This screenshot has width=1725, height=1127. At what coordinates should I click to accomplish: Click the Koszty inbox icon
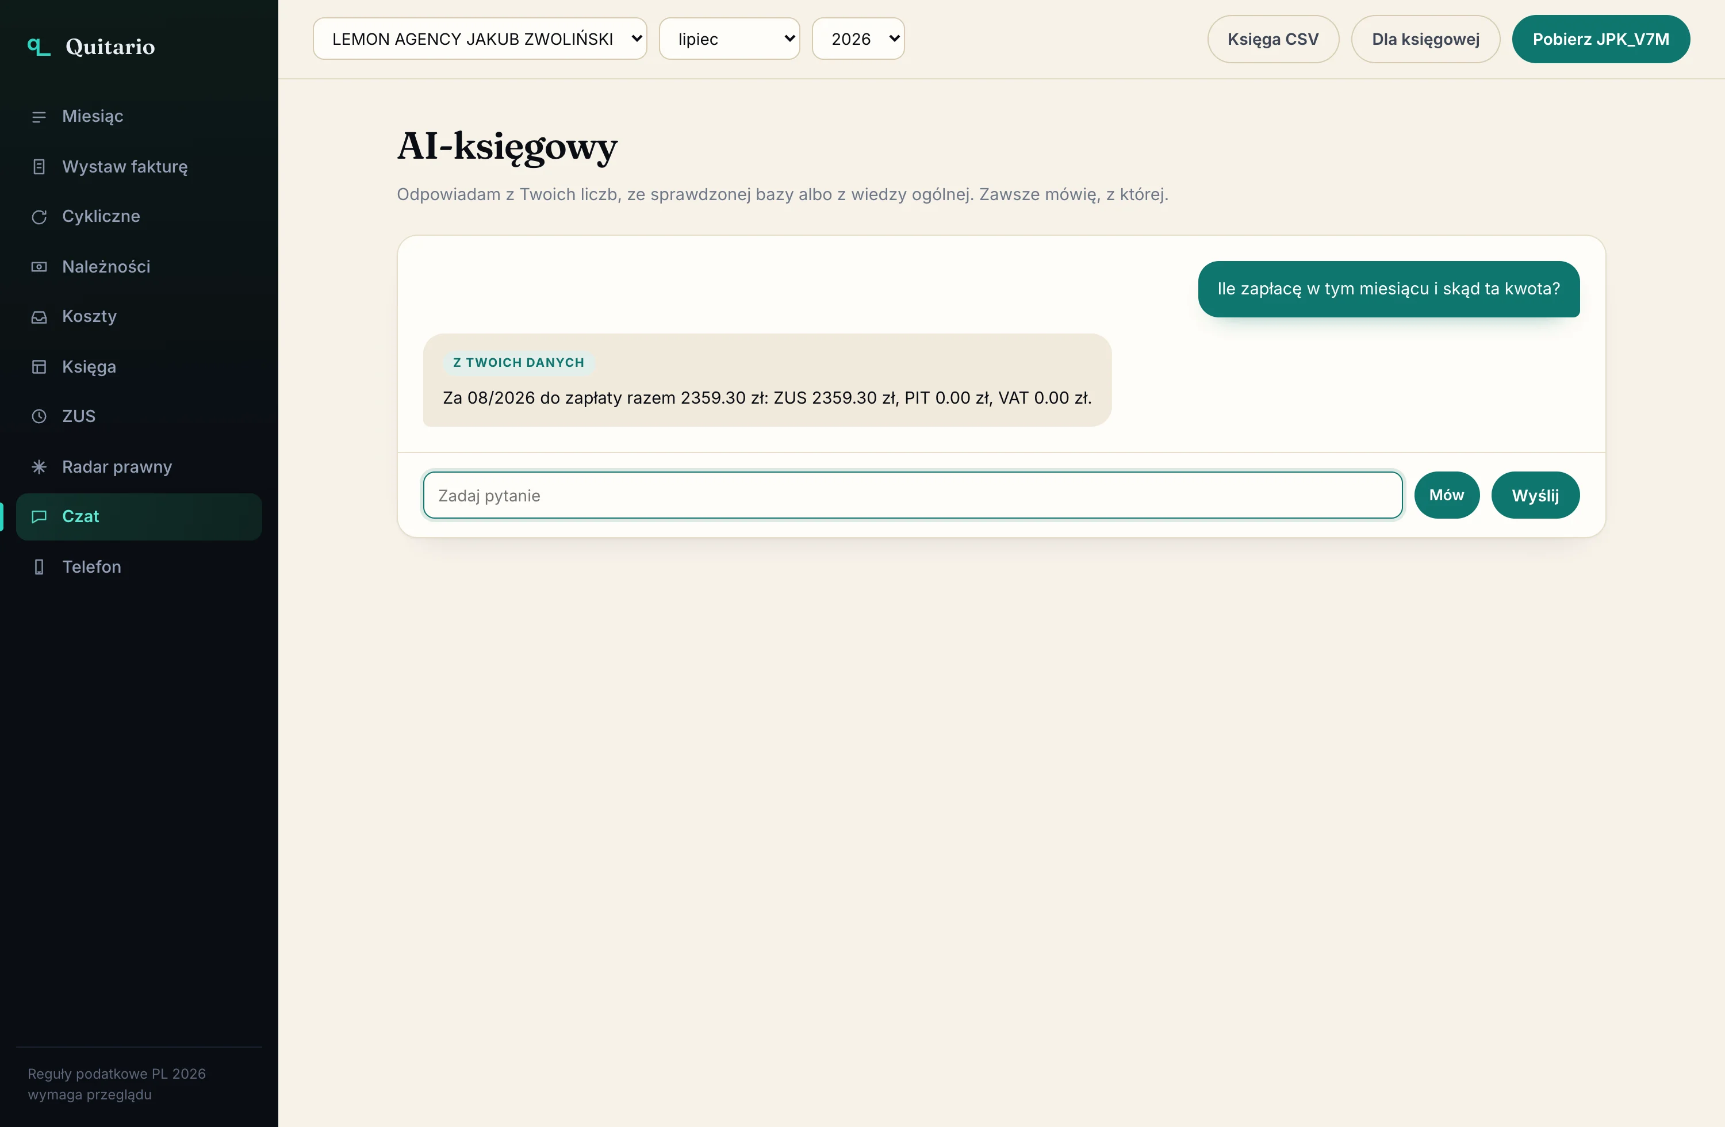point(39,317)
